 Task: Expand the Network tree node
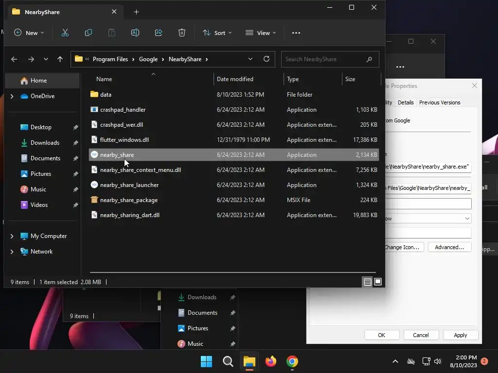12,252
